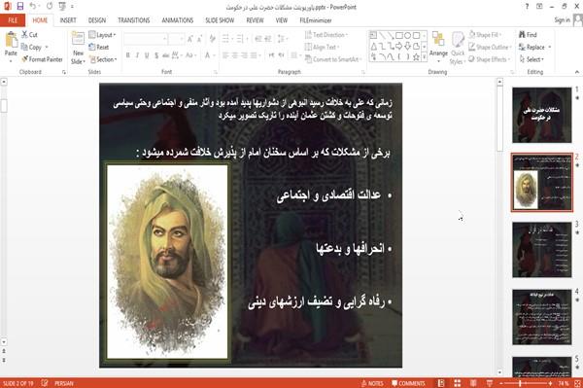Undo the last action
Image resolution: width=583 pixels, height=388 pixels.
(x=33, y=7)
